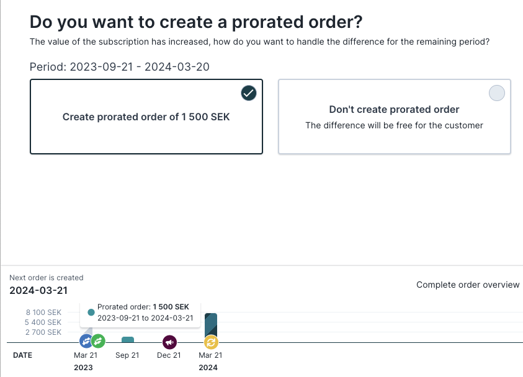Click the Dec 21 date label
523x377 pixels.
click(x=169, y=355)
